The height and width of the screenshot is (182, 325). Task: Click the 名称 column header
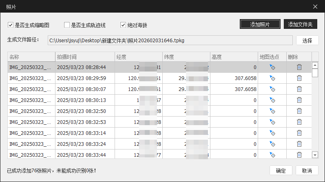tap(31, 56)
